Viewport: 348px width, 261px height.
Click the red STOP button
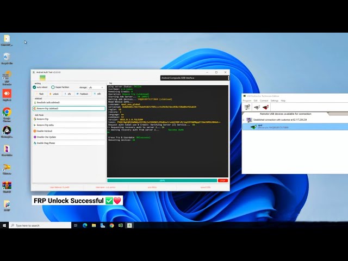coord(223,181)
